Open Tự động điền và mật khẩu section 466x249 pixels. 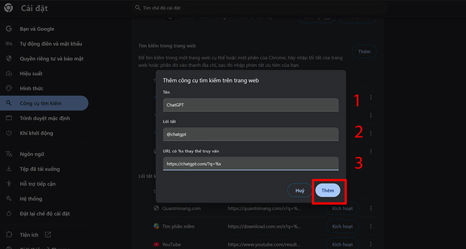pos(52,44)
